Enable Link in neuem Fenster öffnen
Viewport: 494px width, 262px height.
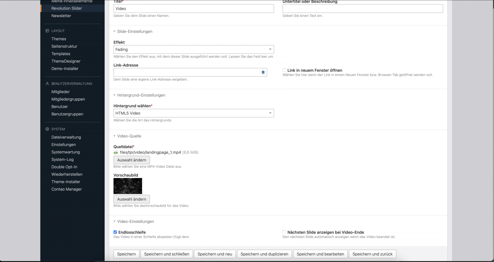[x=284, y=70]
